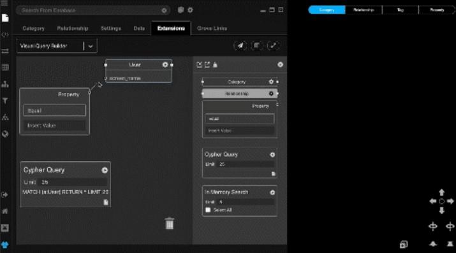
Task: Click the pan up arrow in the graph view
Action: coord(441,192)
